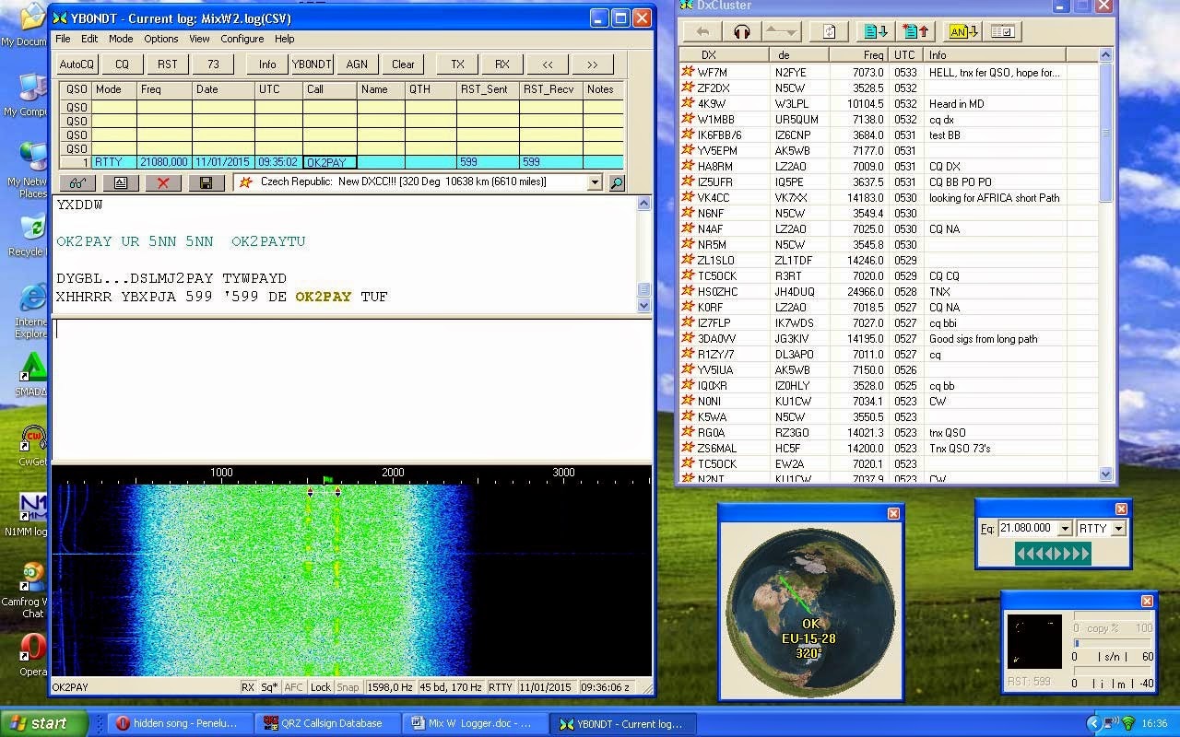Switch to hidden song taskbar window

tap(181, 723)
